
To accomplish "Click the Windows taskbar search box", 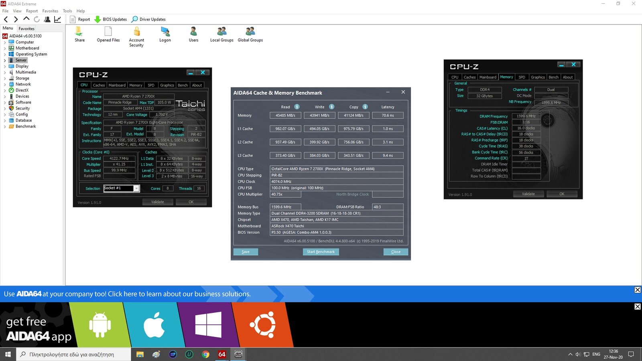I will coord(73,354).
